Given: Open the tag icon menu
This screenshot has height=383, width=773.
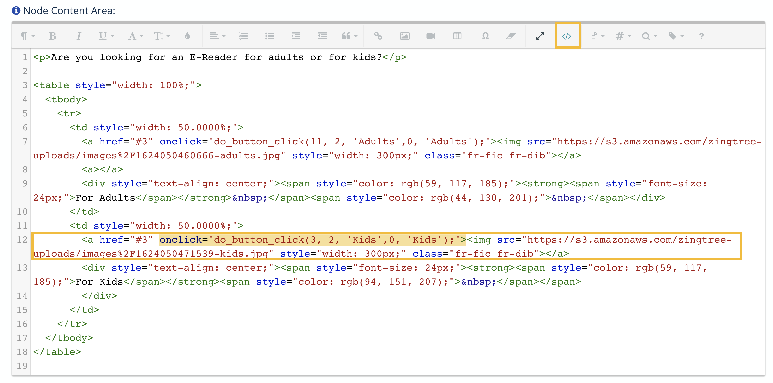Looking at the screenshot, I should pos(676,36).
